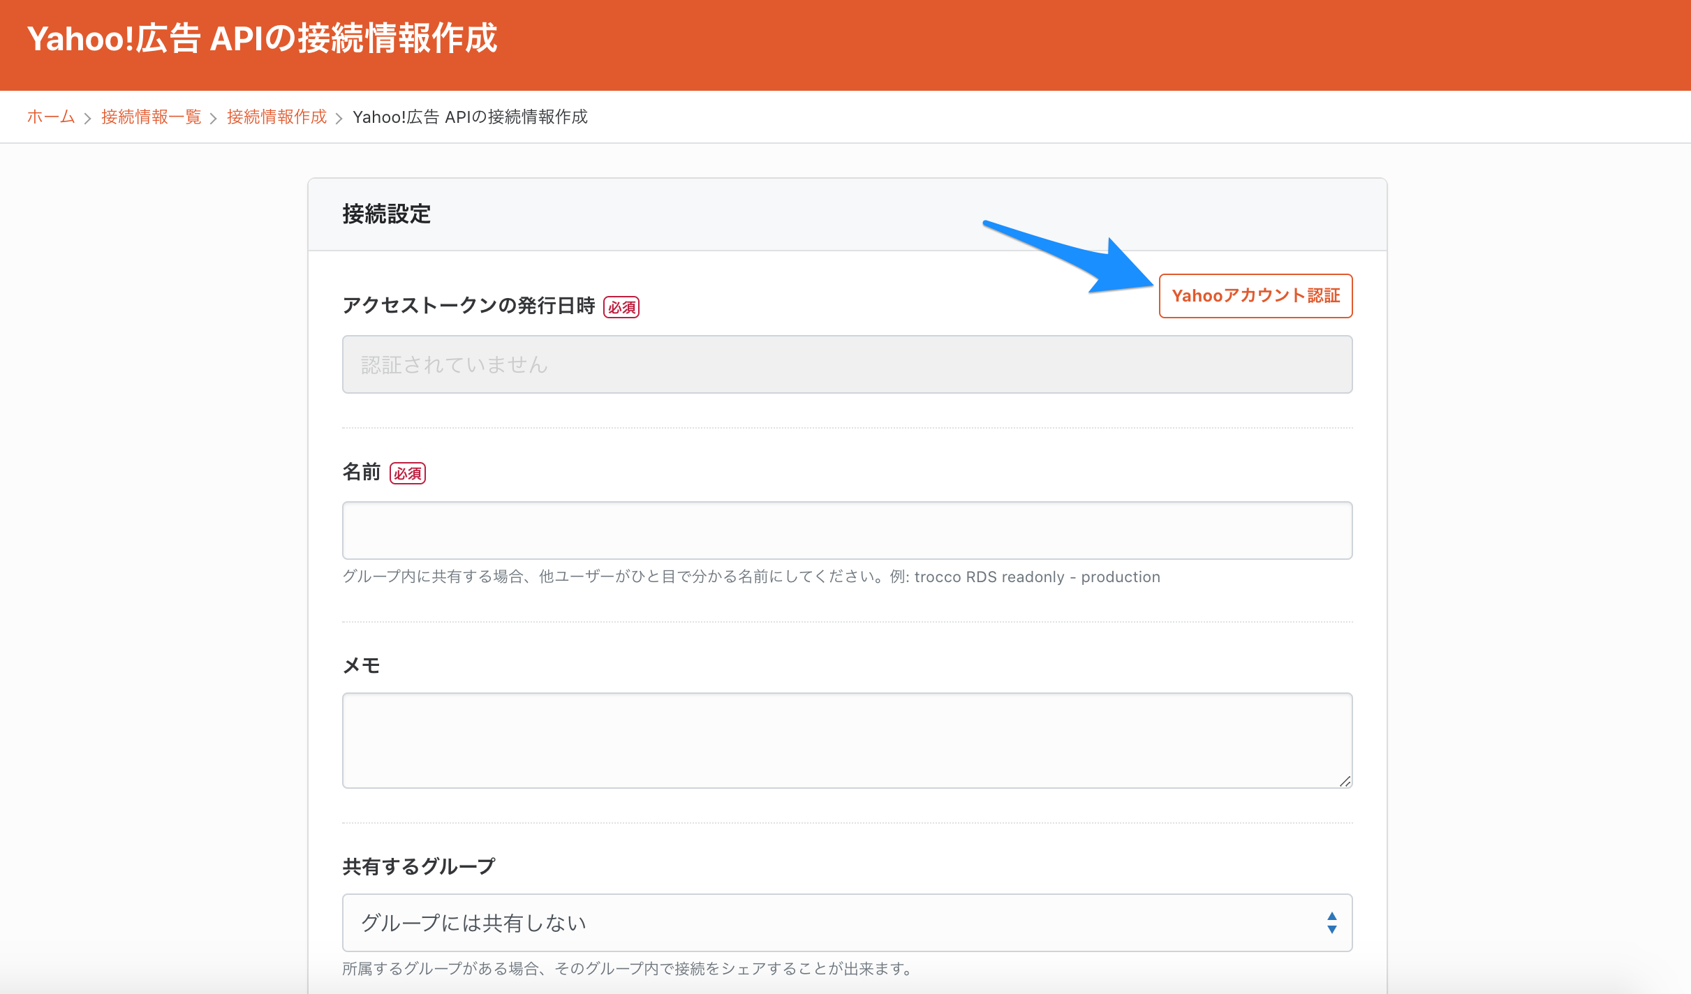Click the 名前 label
The image size is (1691, 994).
(x=361, y=472)
